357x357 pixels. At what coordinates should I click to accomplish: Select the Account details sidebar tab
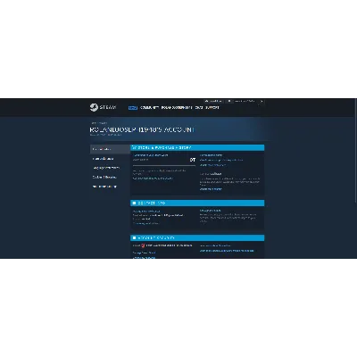[x=110, y=149]
